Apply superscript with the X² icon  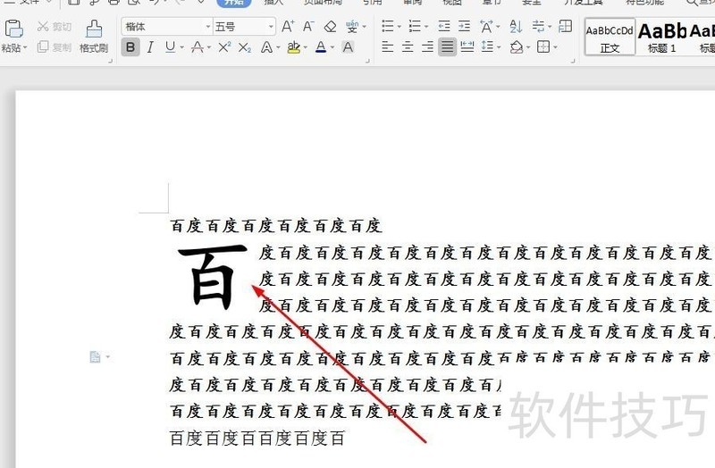pos(224,47)
